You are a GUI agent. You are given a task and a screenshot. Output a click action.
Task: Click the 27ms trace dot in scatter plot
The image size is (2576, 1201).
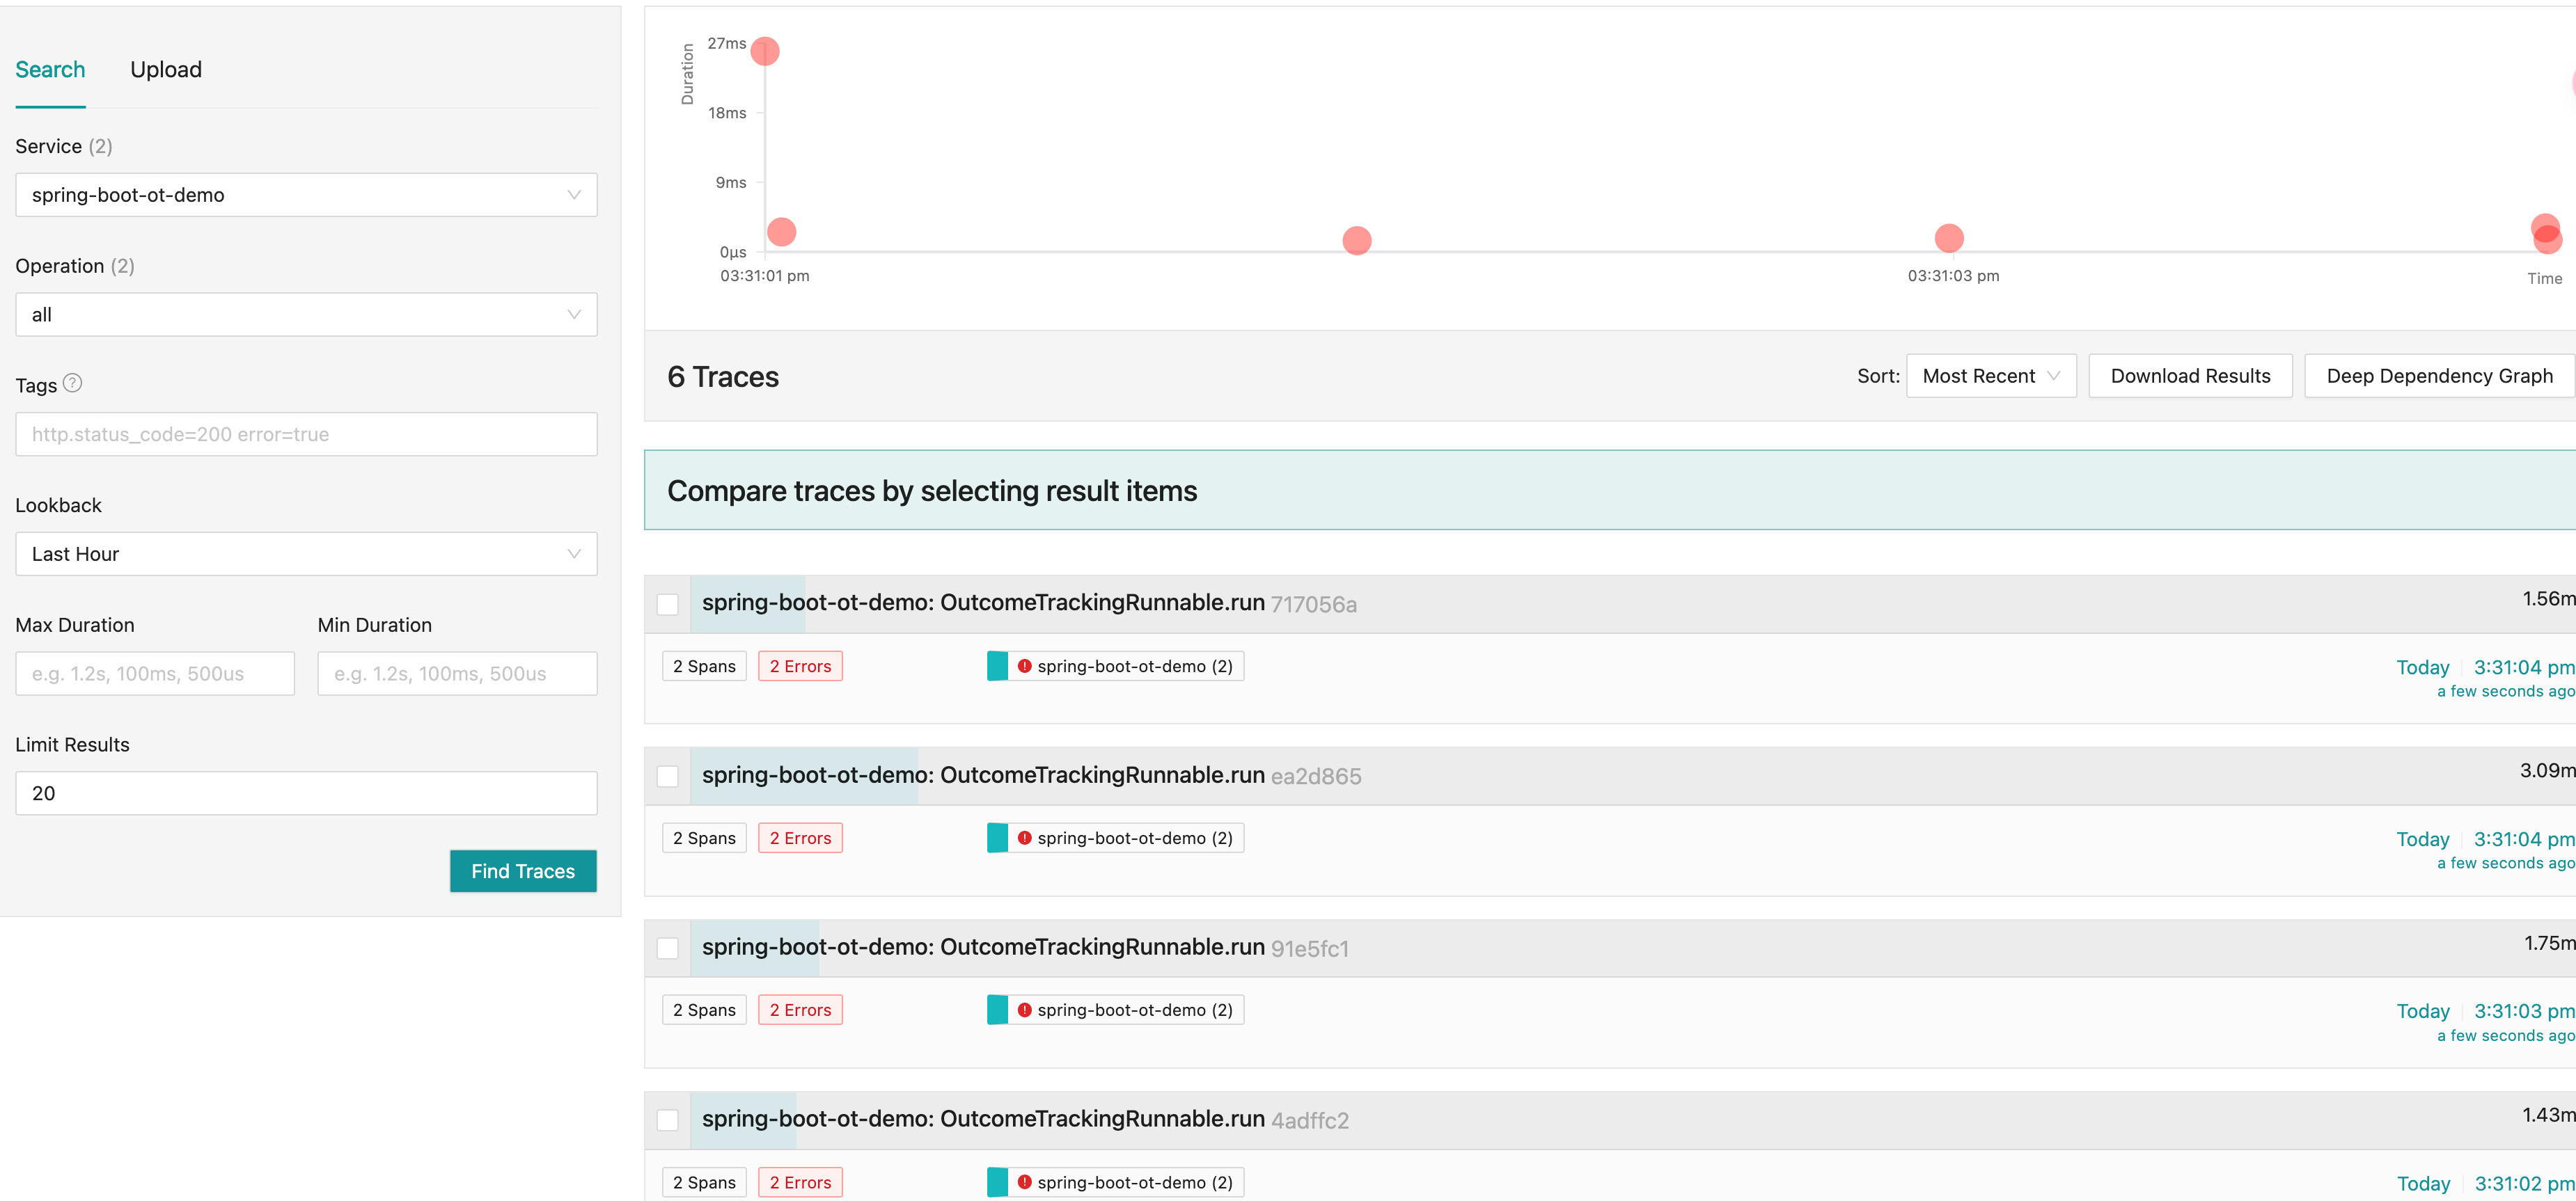point(765,51)
